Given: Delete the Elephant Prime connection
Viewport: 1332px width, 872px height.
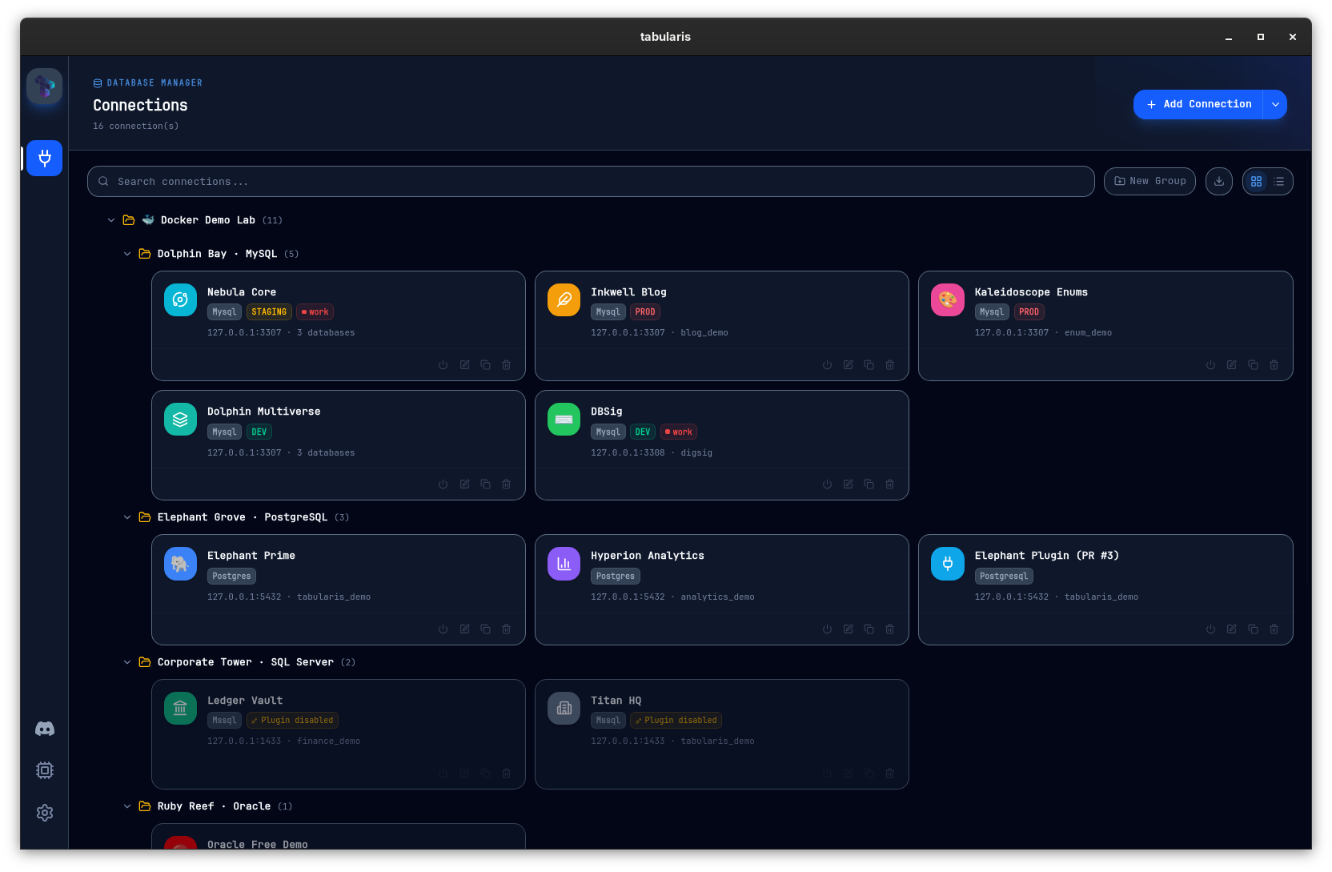Looking at the screenshot, I should [x=507, y=629].
